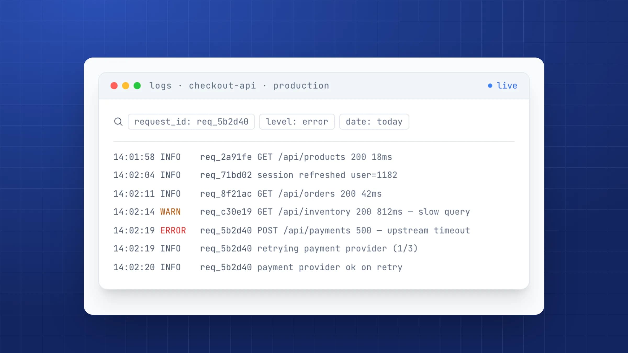Click the window title 'logs · checkout-api · production'
The width and height of the screenshot is (628, 353).
pos(239,86)
